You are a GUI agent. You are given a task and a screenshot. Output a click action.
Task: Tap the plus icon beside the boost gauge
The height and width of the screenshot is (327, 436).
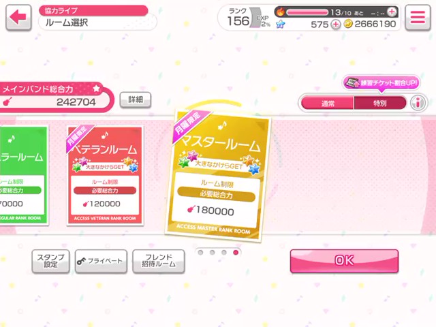[x=392, y=12]
